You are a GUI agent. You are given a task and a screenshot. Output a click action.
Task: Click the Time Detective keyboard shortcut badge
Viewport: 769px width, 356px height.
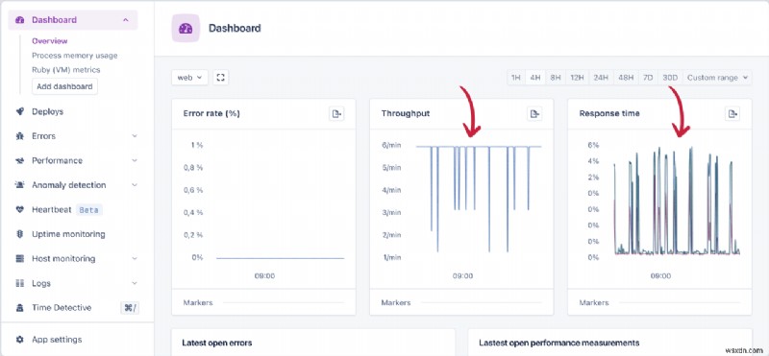coord(130,307)
